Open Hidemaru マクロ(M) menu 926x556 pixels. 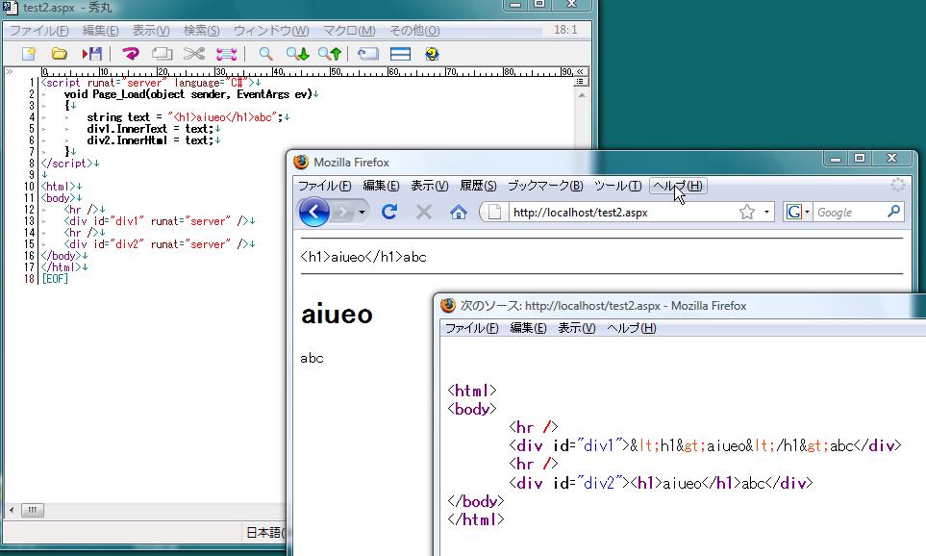pyautogui.click(x=349, y=30)
